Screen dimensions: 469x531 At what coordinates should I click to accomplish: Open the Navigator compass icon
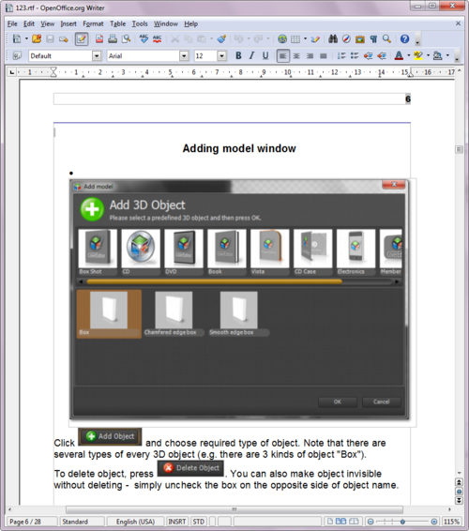tap(346, 39)
